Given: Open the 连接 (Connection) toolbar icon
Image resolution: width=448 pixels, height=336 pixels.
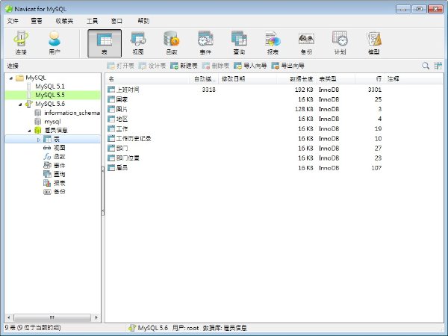Looking at the screenshot, I should point(21,43).
